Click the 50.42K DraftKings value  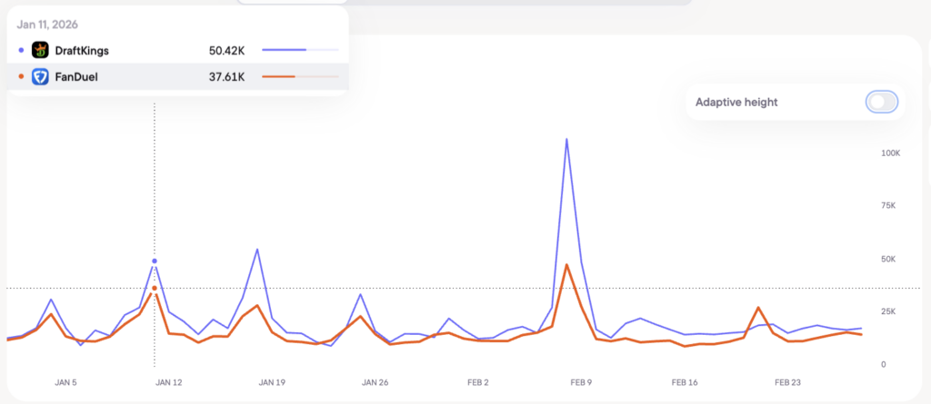[x=226, y=50]
